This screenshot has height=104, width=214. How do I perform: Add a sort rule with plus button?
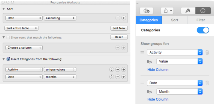coord(124,18)
